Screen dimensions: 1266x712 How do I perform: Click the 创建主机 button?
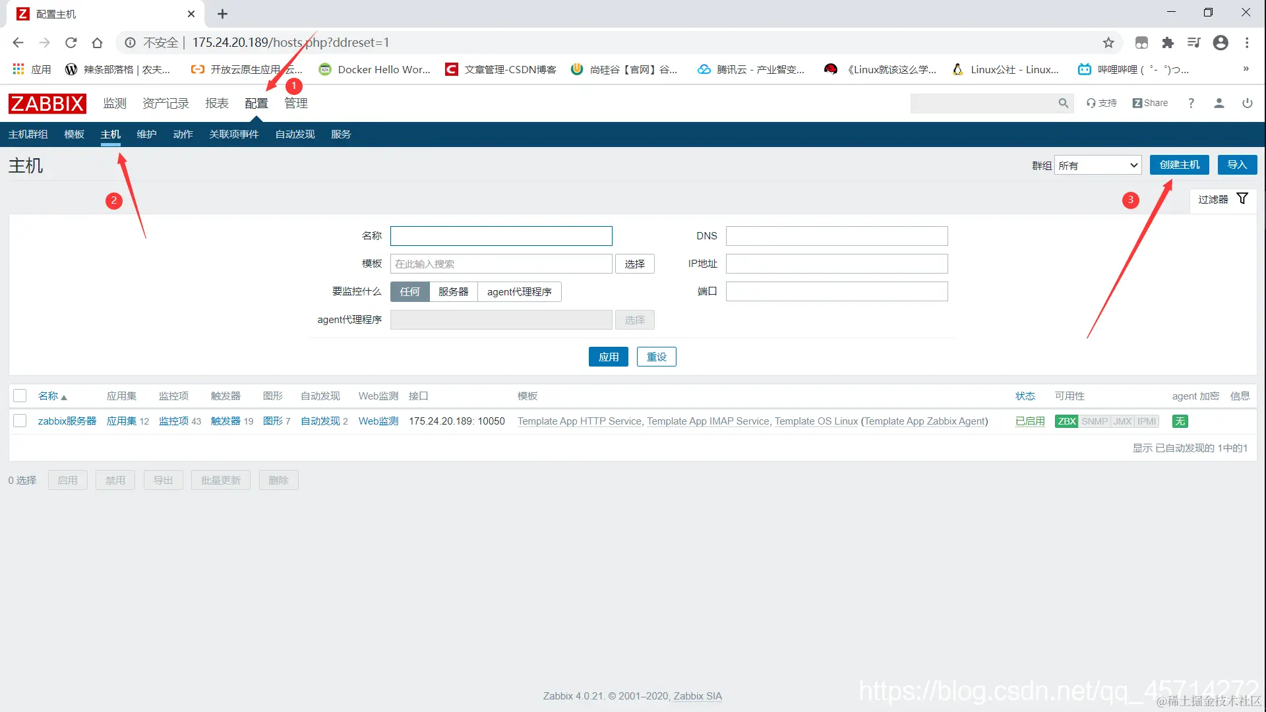[1179, 165]
